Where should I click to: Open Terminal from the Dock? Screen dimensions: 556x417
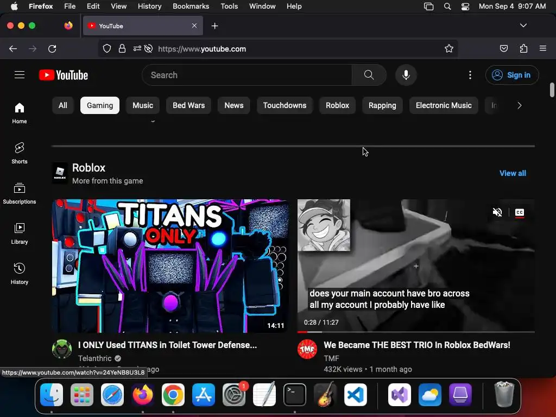coord(295,395)
